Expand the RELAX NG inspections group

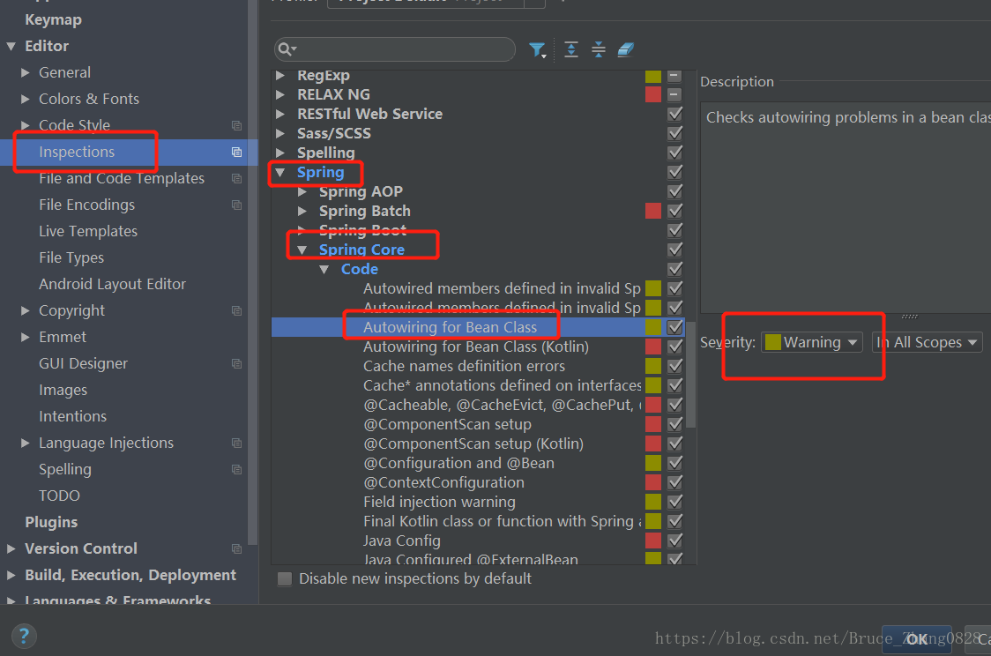(x=280, y=94)
